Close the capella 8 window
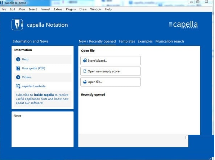The width and height of the screenshot is (215, 160). pyautogui.click(x=207, y=2)
